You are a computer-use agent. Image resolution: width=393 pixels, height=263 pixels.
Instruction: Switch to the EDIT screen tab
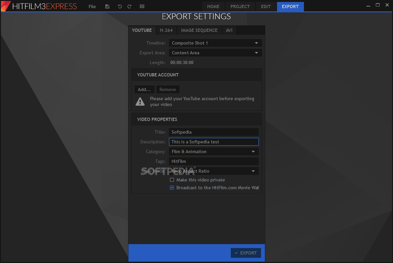[x=266, y=7]
